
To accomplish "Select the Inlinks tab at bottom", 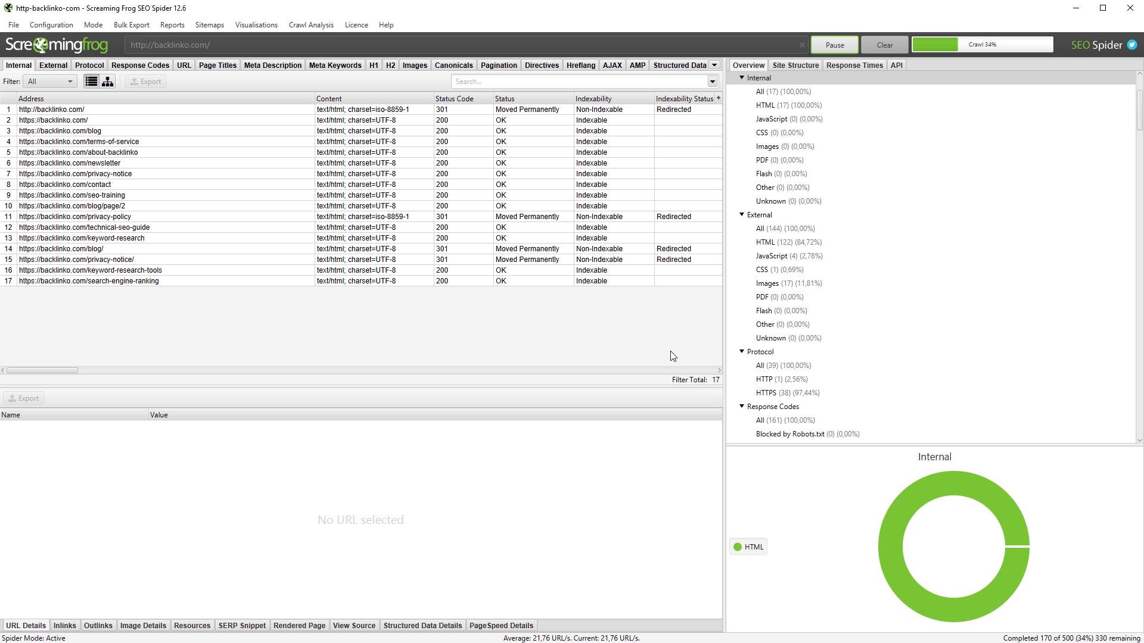I will [x=64, y=626].
